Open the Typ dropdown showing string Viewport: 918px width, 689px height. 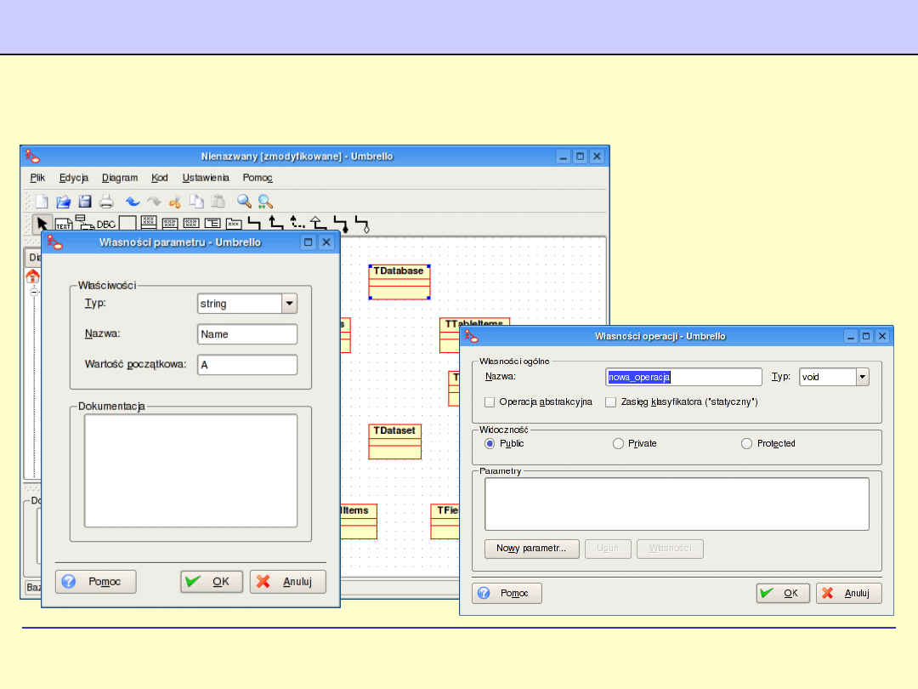(x=289, y=304)
